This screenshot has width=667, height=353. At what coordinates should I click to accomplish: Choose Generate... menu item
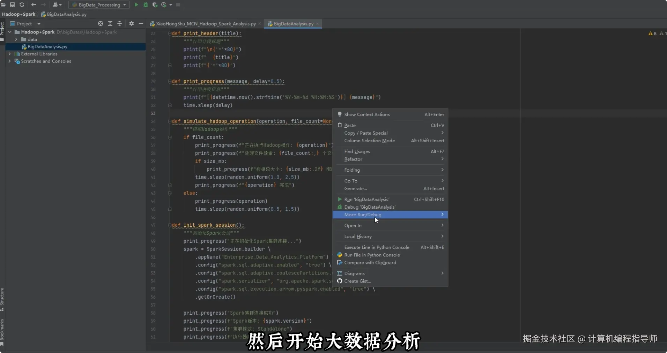pyautogui.click(x=390, y=188)
